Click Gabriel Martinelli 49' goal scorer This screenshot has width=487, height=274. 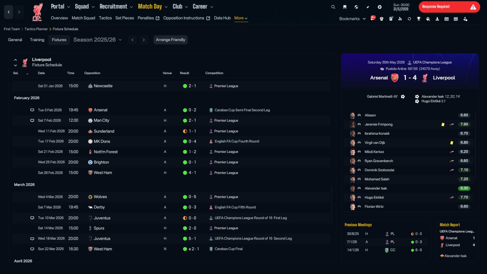point(382,97)
